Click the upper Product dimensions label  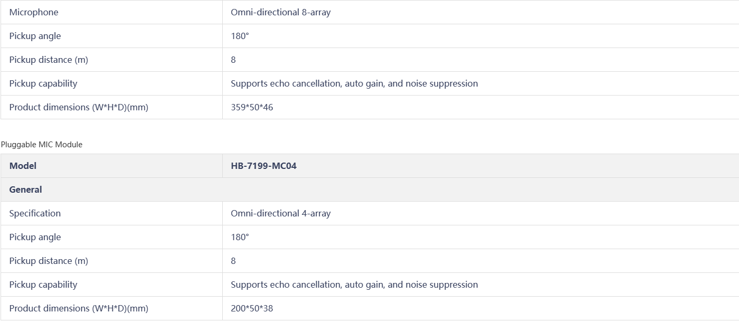[79, 107]
